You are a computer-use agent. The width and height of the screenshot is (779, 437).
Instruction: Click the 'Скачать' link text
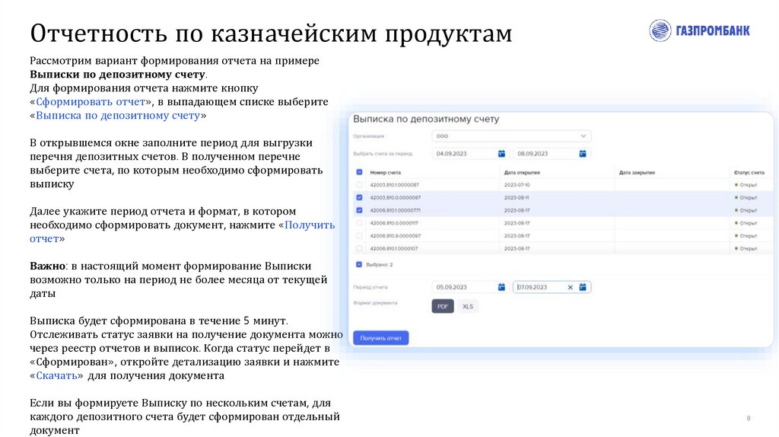(x=56, y=375)
